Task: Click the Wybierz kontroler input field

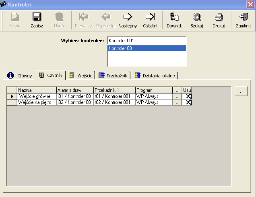Action: 147,41
